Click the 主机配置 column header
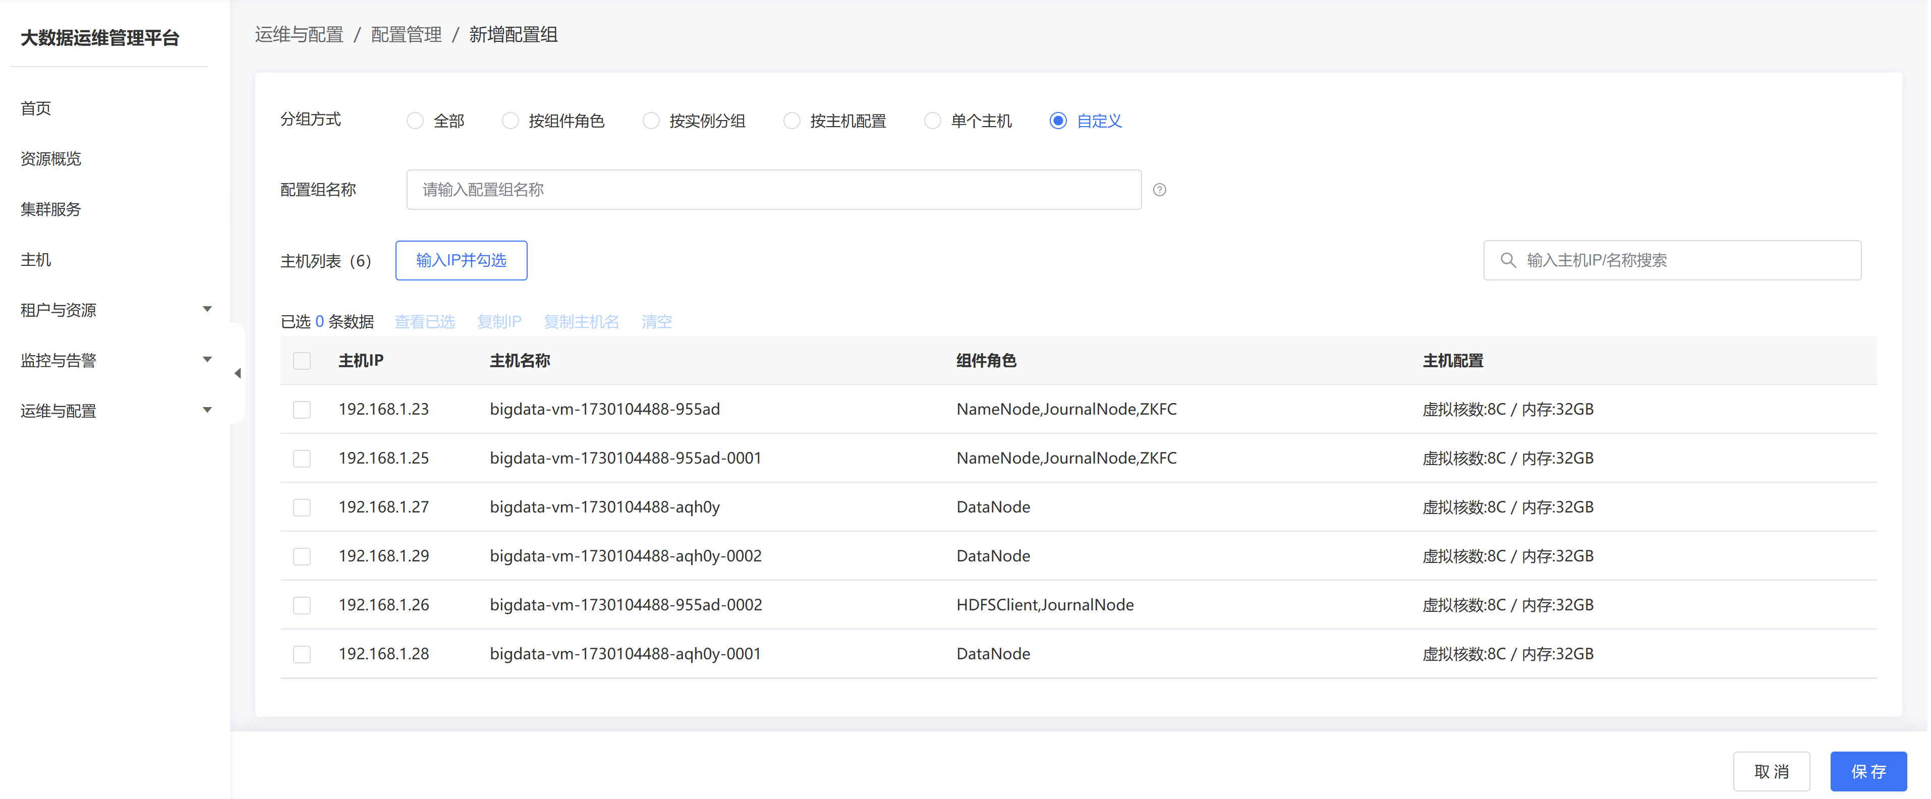Viewport: 1931px width, 799px height. [1454, 361]
